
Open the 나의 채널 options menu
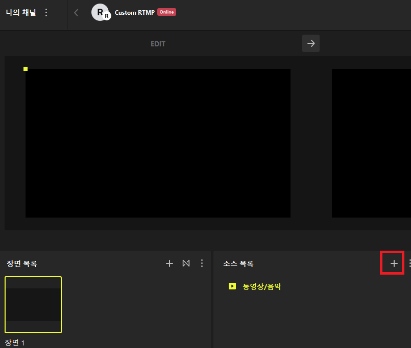pos(46,13)
